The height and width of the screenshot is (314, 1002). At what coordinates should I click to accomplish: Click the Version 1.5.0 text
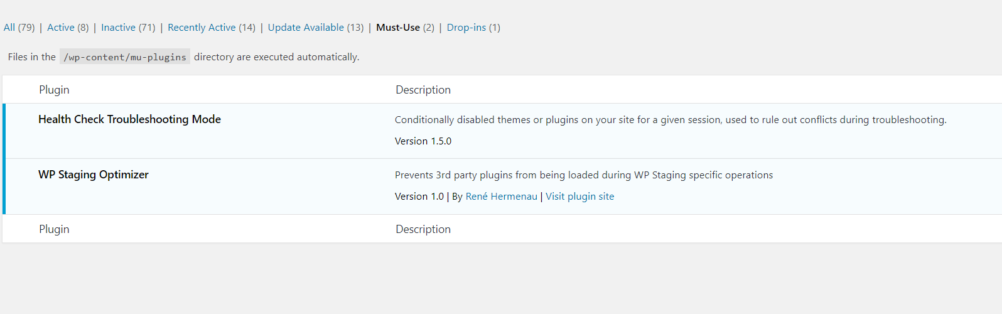pyautogui.click(x=423, y=141)
